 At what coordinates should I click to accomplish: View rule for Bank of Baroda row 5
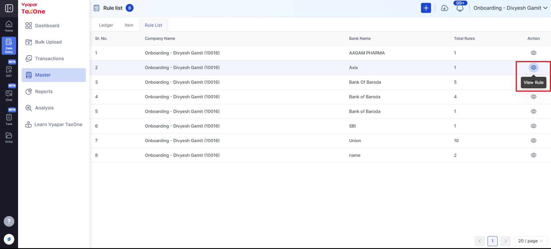click(533, 111)
